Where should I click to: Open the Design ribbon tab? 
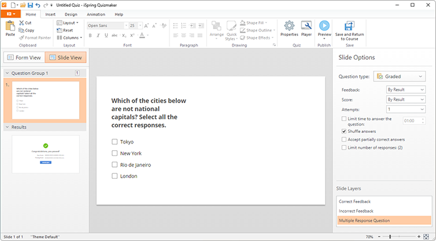pyautogui.click(x=71, y=14)
